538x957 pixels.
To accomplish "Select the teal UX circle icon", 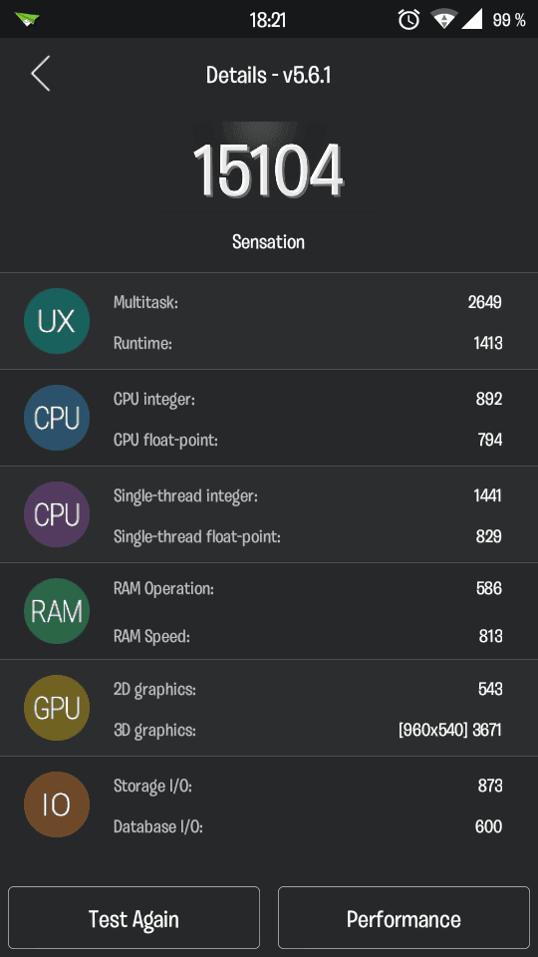I will click(57, 321).
